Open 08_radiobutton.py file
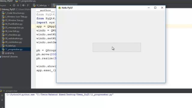 coord(14,38)
